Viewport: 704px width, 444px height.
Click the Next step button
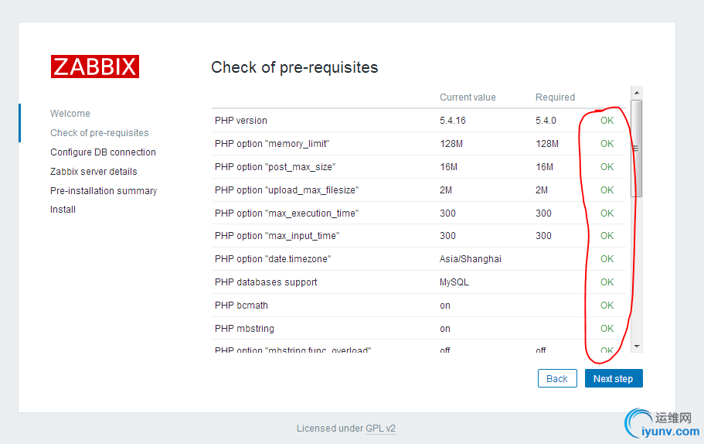click(613, 378)
